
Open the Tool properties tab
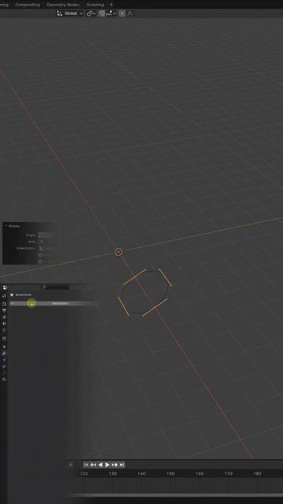click(x=4, y=296)
